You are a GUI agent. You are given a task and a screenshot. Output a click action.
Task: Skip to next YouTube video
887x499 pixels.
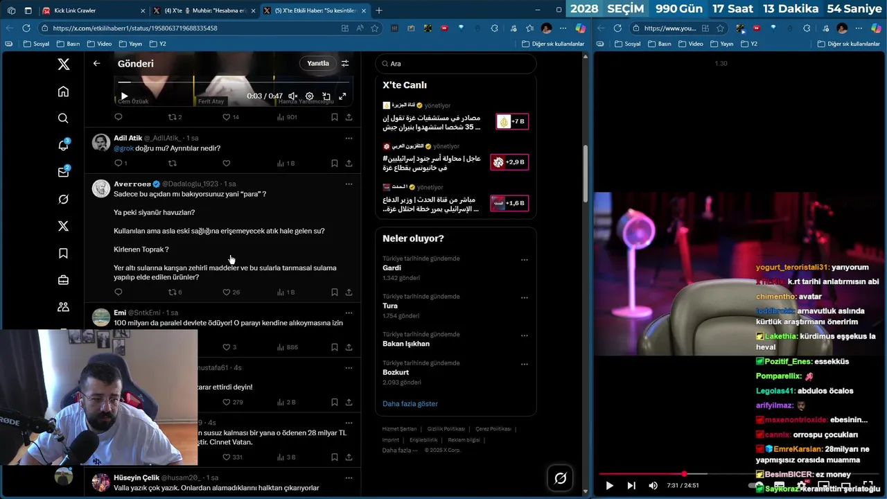click(631, 486)
